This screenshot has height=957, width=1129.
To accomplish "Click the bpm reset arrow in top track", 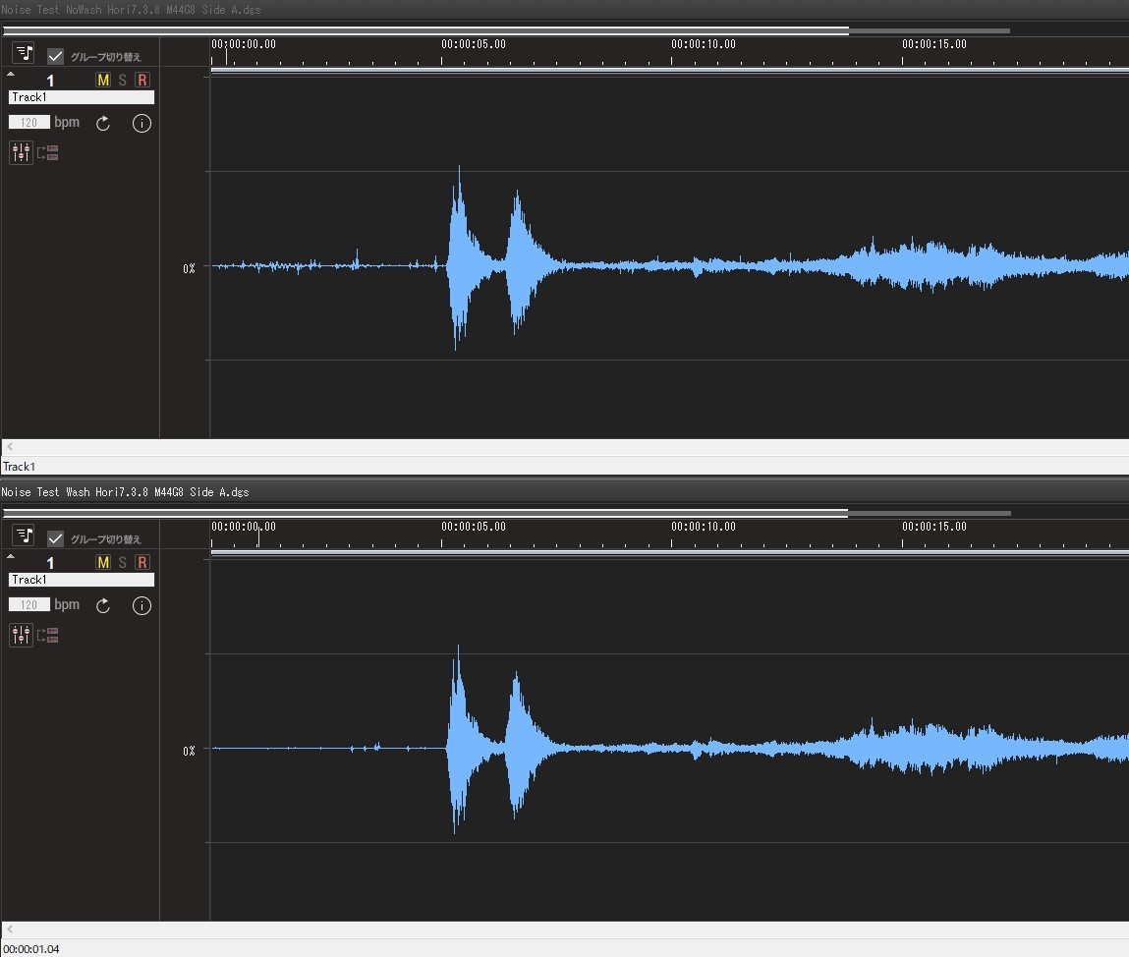I will pos(103,123).
